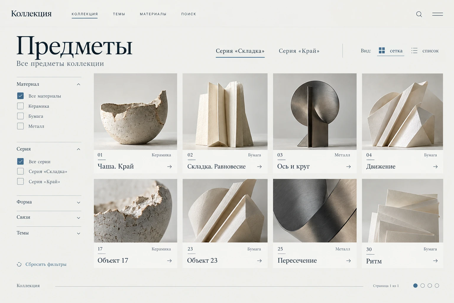Go to the second pagination dot

422,286
